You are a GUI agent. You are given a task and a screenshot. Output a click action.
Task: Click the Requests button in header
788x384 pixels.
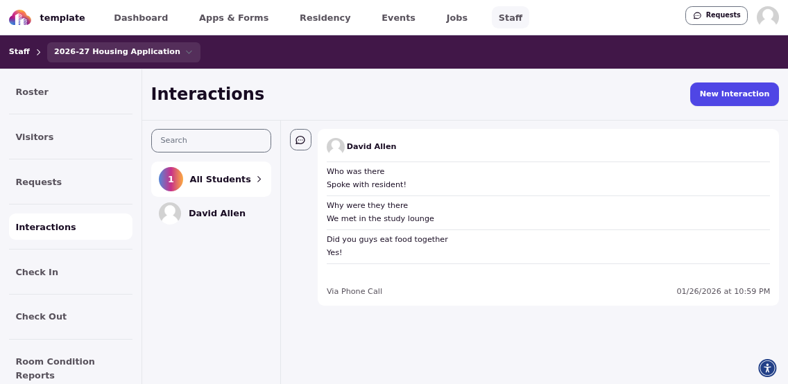click(x=716, y=15)
